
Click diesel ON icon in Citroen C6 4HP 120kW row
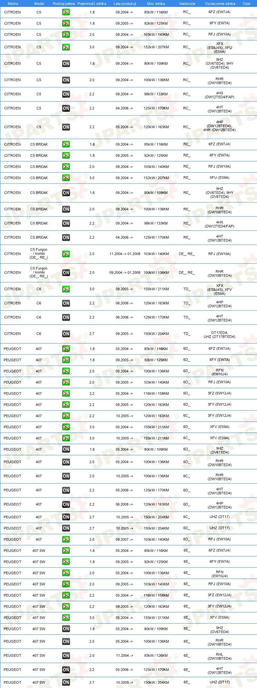coord(66,303)
